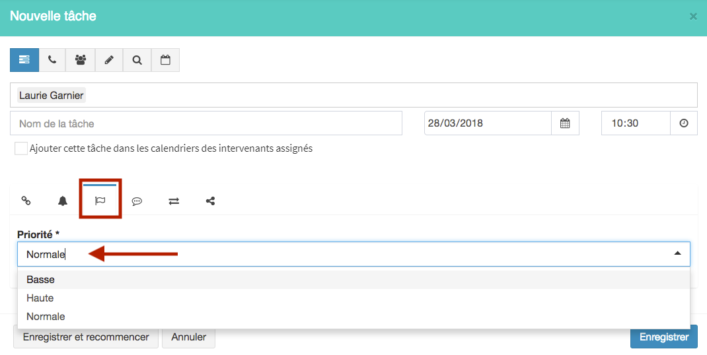Viewport: 707px width, 355px height.
Task: Open the bell reminder tab
Action: (x=63, y=201)
